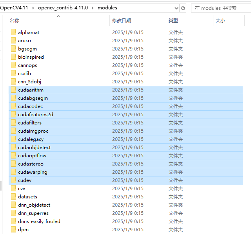Viewport: 251px width, 234px height.
Task: Select the cudaimgproc folder name
Action: 33,131
